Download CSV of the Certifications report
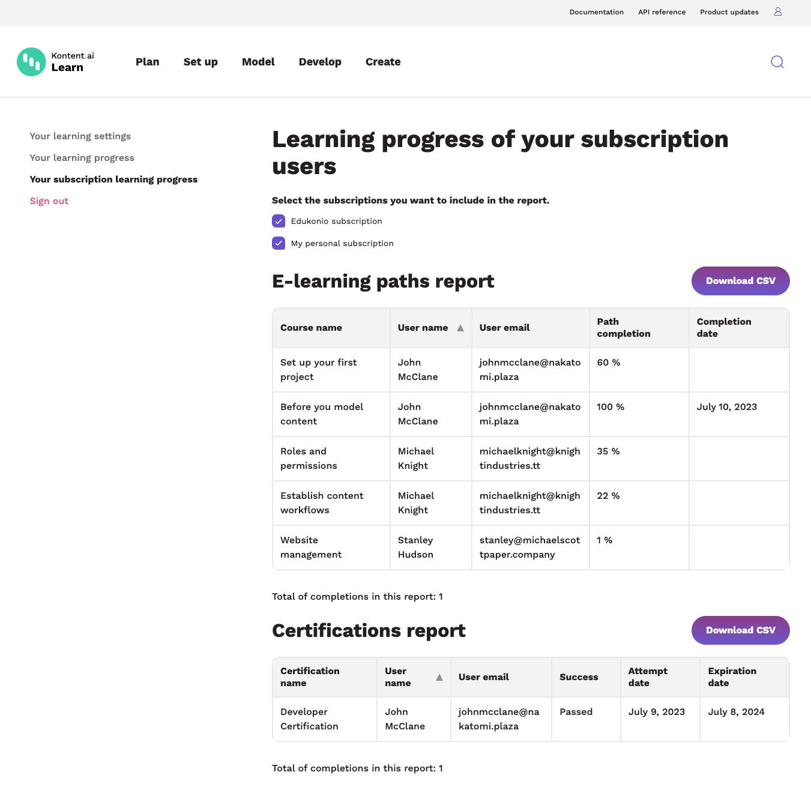Image resolution: width=811 pixels, height=787 pixels. point(740,630)
